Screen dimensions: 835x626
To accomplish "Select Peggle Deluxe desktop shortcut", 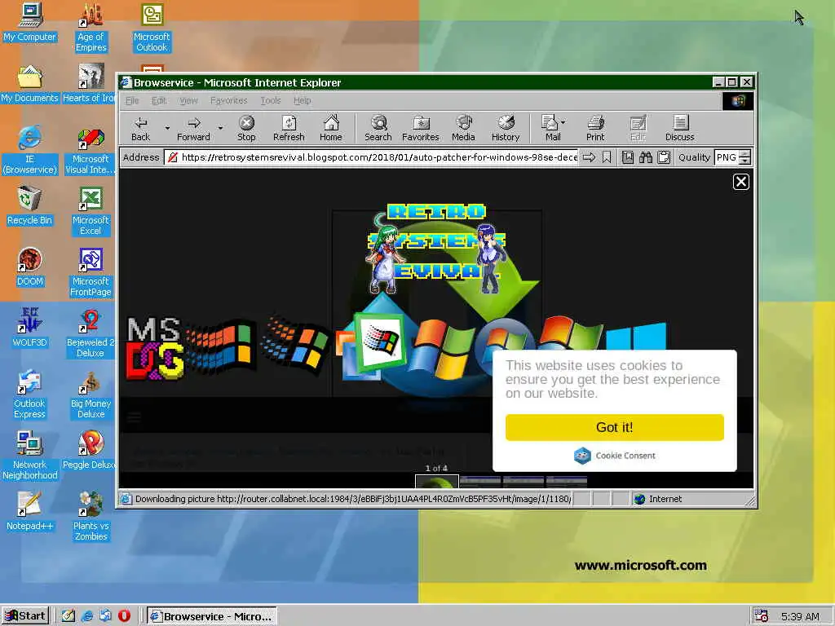I will point(90,450).
